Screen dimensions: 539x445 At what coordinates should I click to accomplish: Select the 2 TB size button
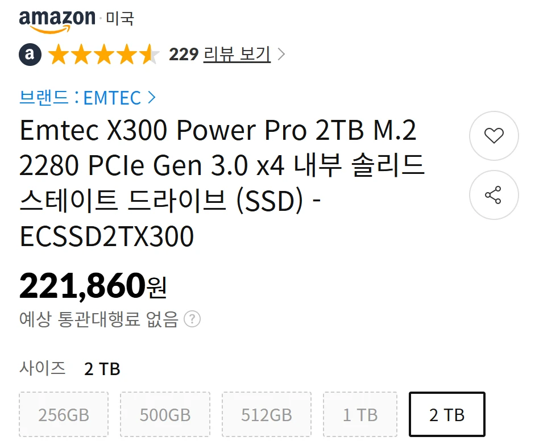[447, 414]
